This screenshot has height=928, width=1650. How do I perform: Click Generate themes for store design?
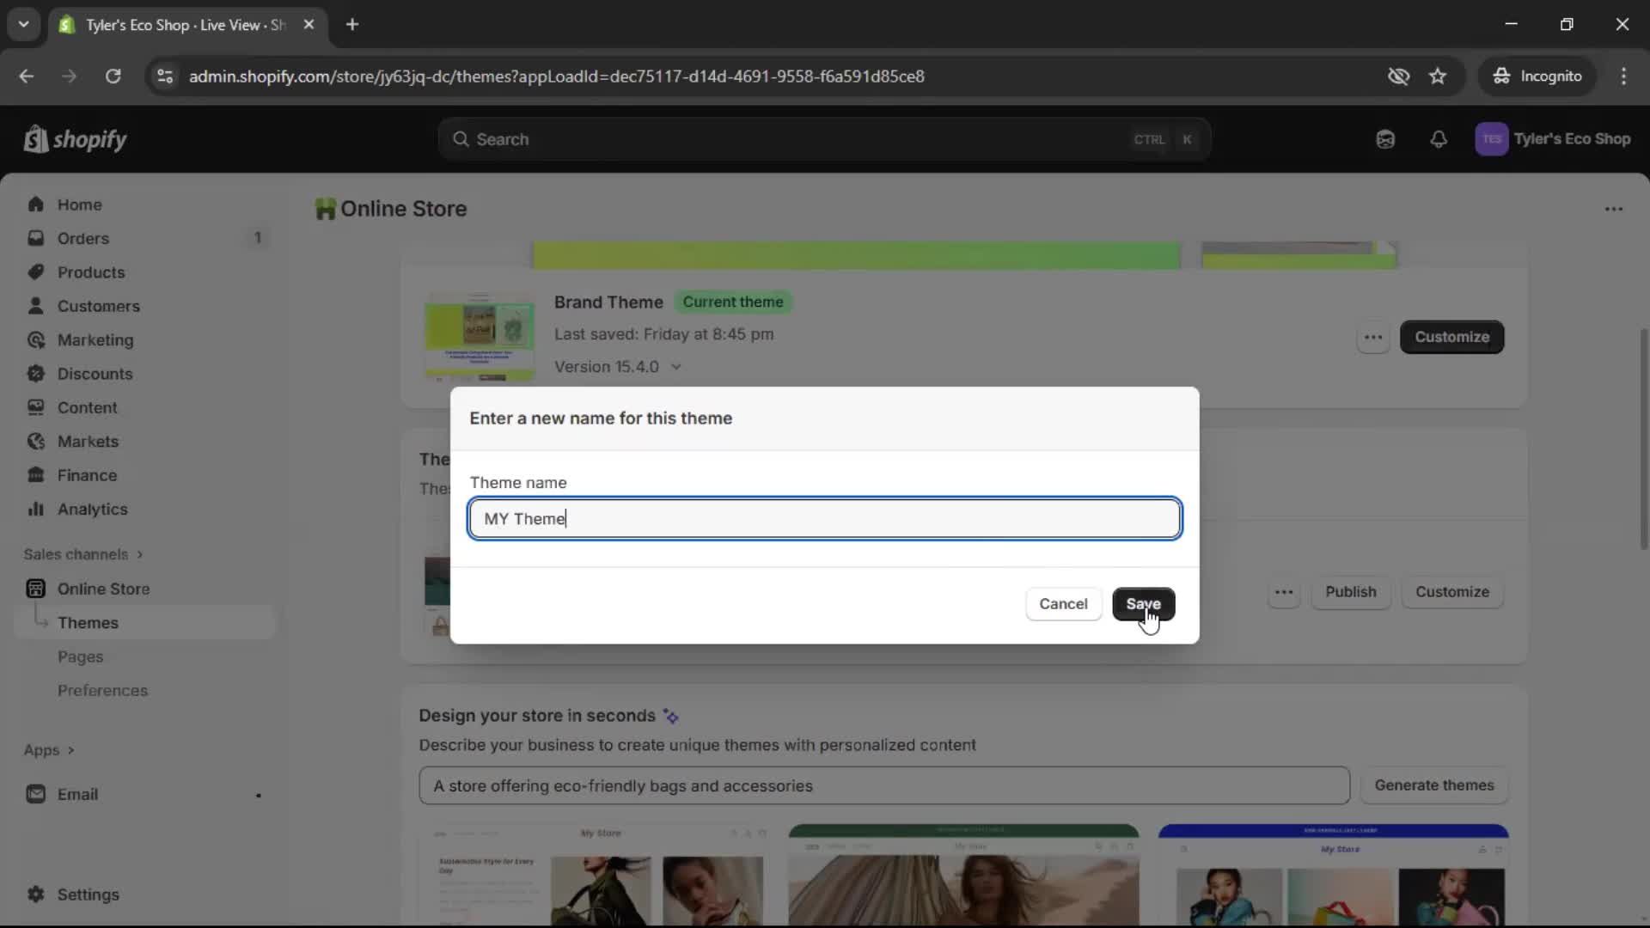coord(1435,785)
